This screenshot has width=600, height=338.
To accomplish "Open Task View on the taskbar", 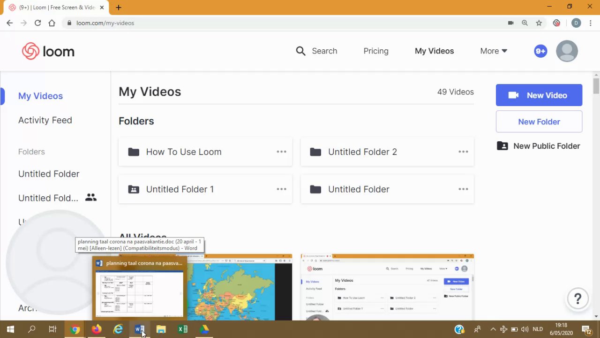I will (x=52, y=330).
